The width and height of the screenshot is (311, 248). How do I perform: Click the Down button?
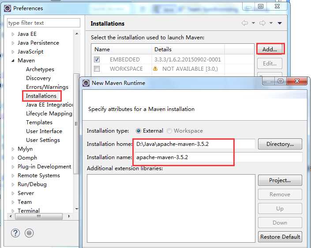tap(280, 222)
